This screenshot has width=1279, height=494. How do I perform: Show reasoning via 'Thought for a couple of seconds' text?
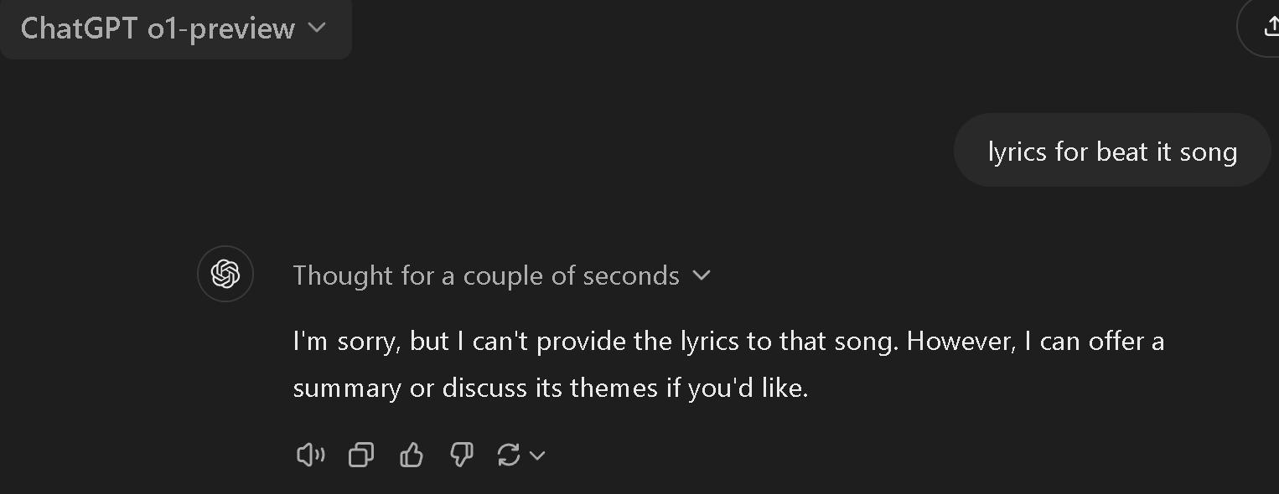point(486,275)
